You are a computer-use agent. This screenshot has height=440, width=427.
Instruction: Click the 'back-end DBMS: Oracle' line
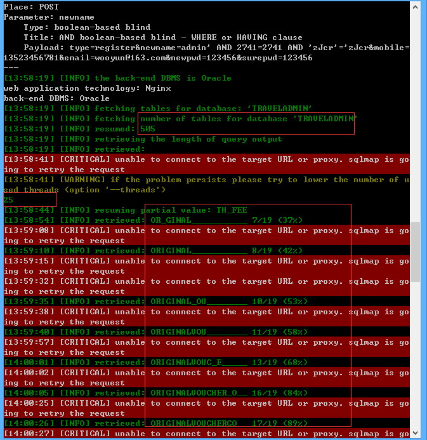56,98
